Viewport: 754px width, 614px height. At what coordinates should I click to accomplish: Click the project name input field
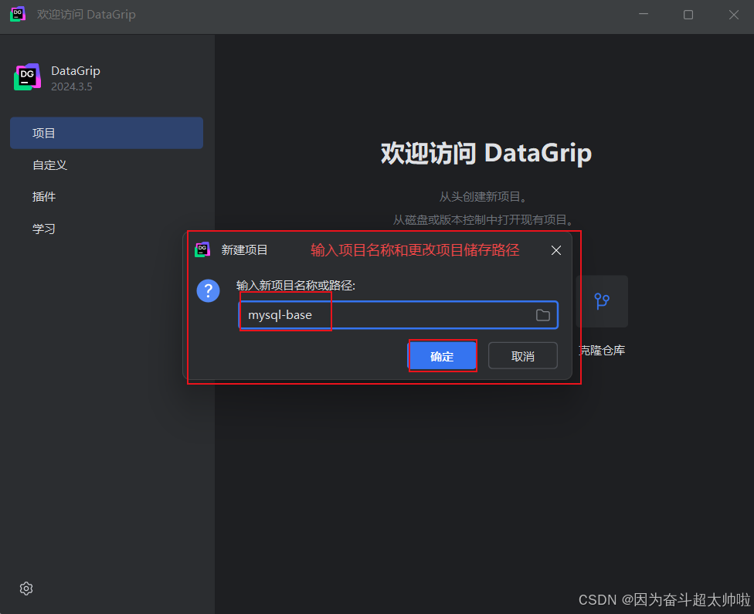tap(398, 315)
